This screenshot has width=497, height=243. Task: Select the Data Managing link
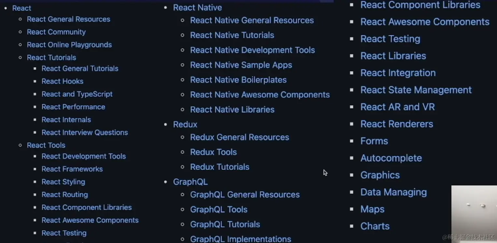coord(393,192)
